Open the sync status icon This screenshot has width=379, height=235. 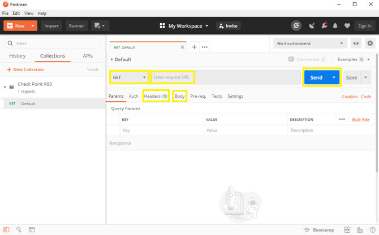(296, 26)
